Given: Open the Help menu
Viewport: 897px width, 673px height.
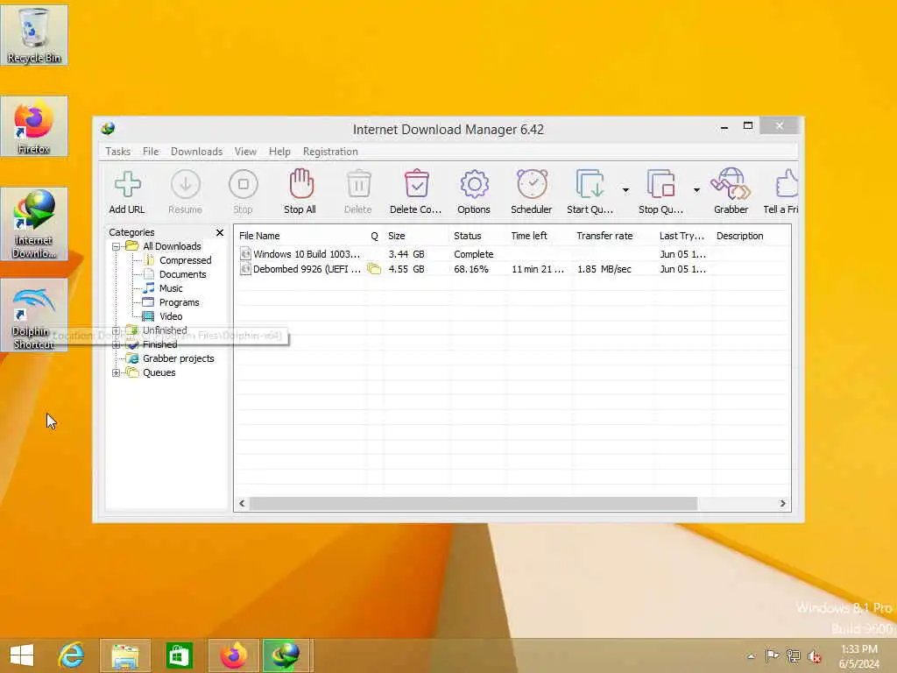Looking at the screenshot, I should pyautogui.click(x=279, y=152).
